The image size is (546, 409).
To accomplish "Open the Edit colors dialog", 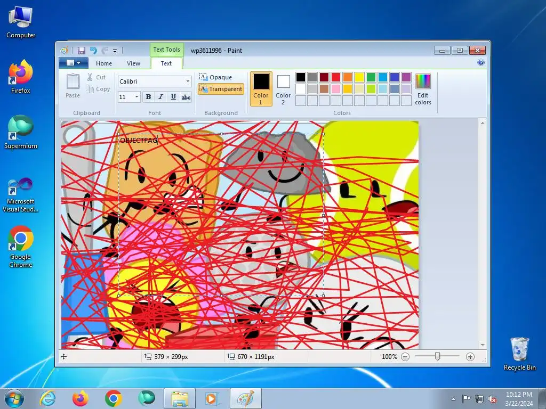I will tap(423, 89).
